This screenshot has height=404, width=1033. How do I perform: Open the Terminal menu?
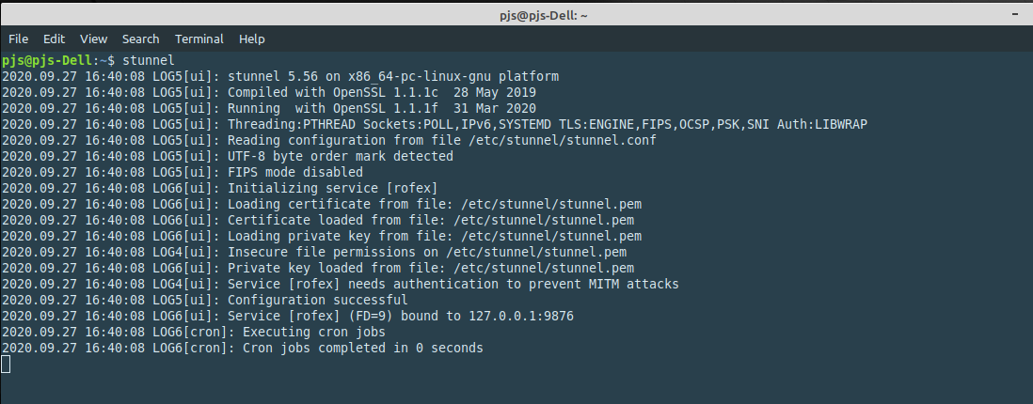tap(199, 39)
